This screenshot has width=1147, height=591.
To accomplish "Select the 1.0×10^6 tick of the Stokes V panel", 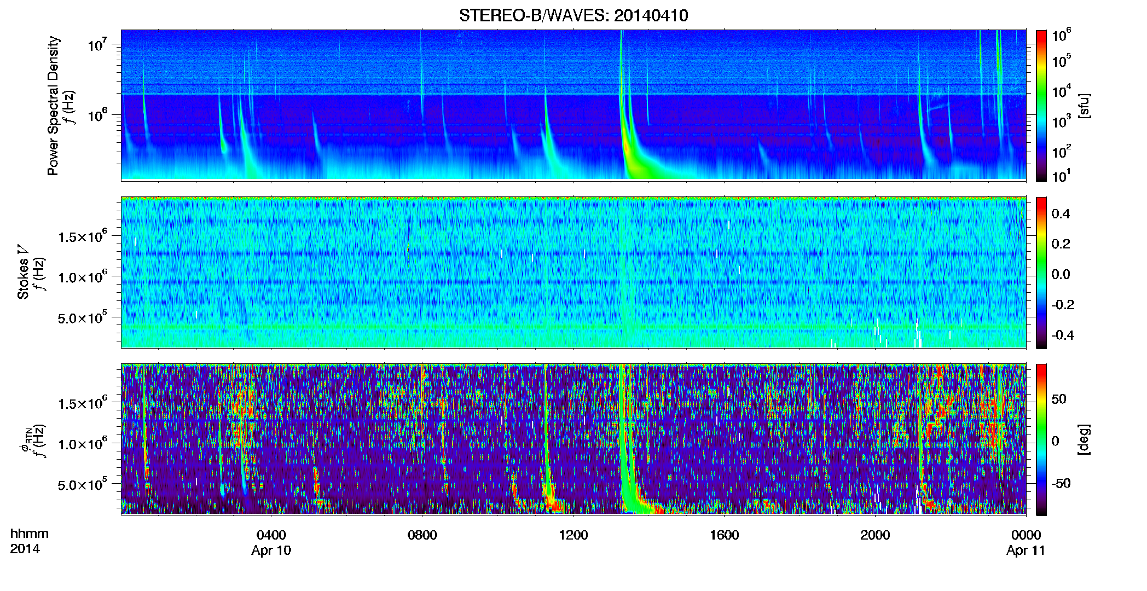I will [x=83, y=277].
